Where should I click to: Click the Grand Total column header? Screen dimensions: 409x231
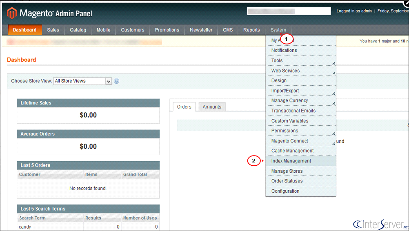140,174
